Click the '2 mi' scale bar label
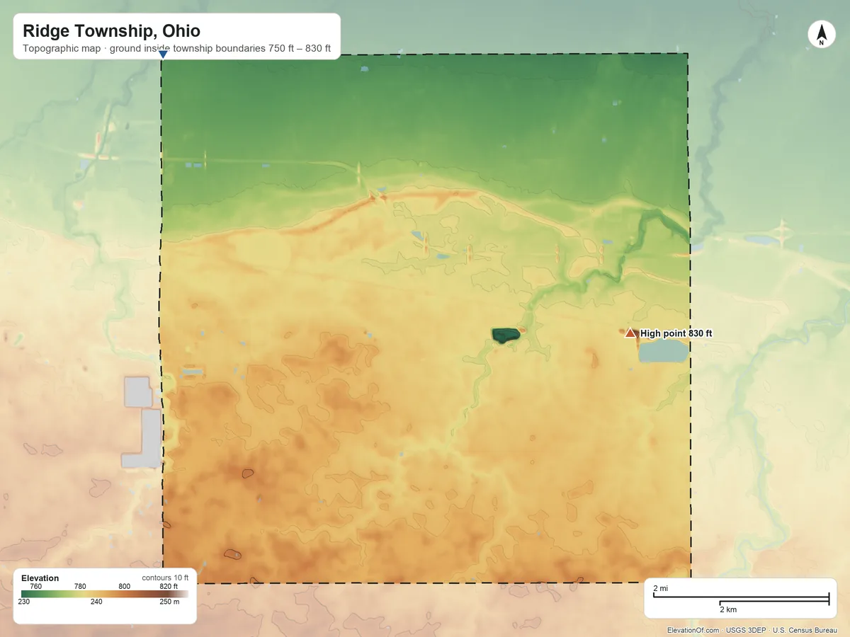The image size is (850, 637). [660, 589]
